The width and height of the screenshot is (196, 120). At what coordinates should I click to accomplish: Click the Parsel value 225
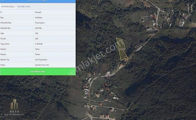pyautogui.click(x=37, y=39)
